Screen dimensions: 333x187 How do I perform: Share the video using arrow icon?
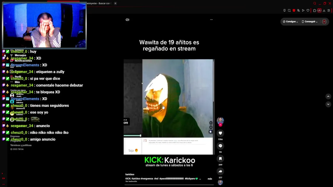[x=220, y=171]
